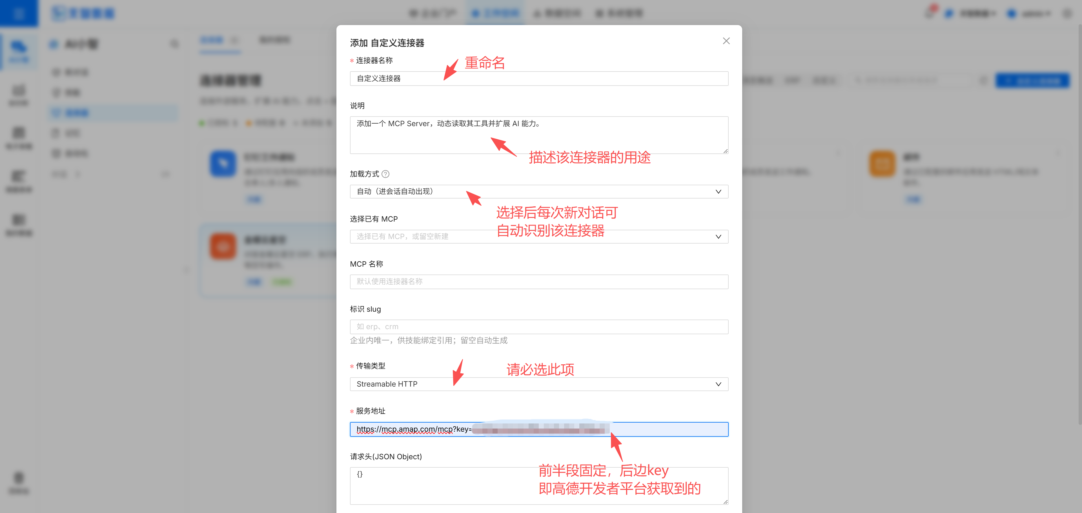Click the blue card icon in background list

click(x=223, y=164)
